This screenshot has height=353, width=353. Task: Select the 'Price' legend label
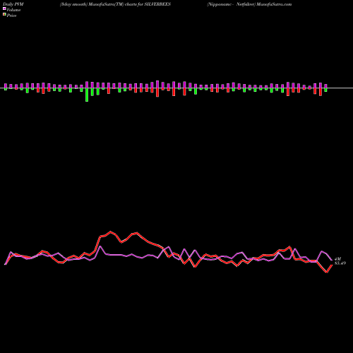[11, 16]
